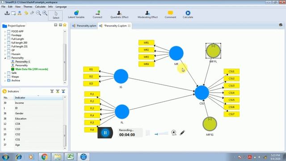The image size is (286, 161).
Task: Collapse all in Project Explorer
Action: tap(55, 25)
